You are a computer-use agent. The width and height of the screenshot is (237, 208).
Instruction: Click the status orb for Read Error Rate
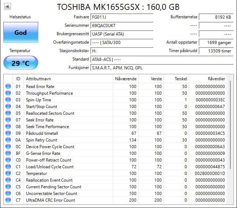[8, 86]
